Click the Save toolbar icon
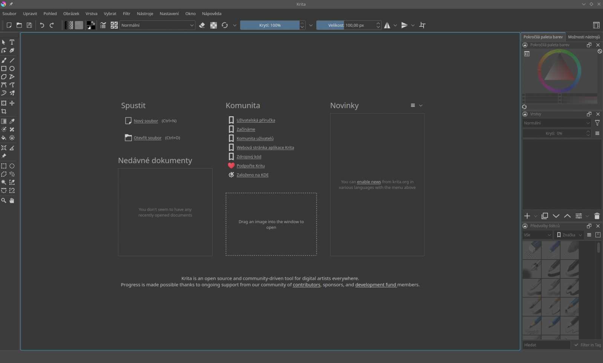 point(29,25)
